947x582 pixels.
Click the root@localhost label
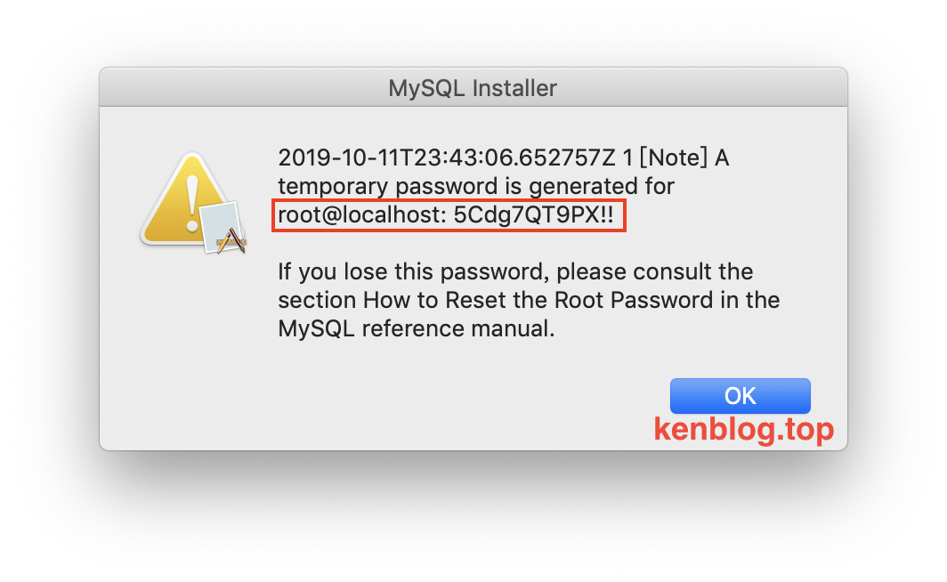click(x=361, y=215)
